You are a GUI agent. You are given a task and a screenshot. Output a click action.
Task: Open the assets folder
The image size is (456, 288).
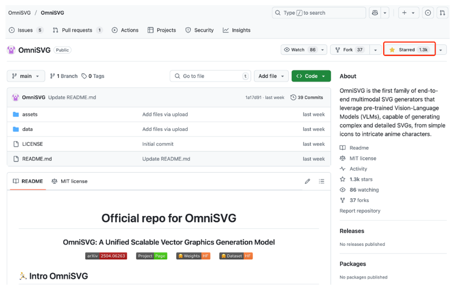pyautogui.click(x=30, y=114)
